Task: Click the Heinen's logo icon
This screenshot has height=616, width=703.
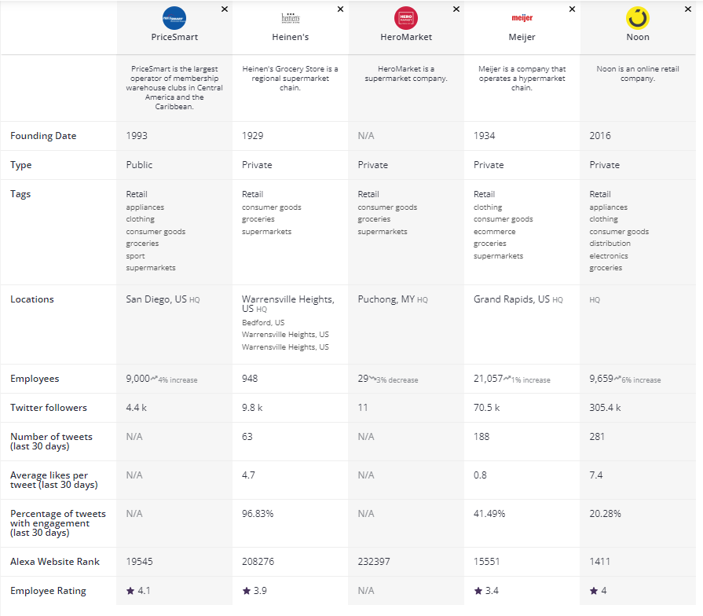Action: (290, 17)
